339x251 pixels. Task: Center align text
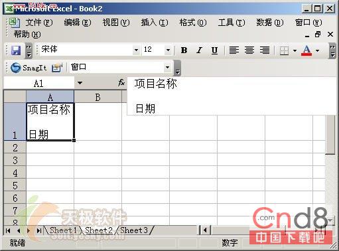point(249,50)
